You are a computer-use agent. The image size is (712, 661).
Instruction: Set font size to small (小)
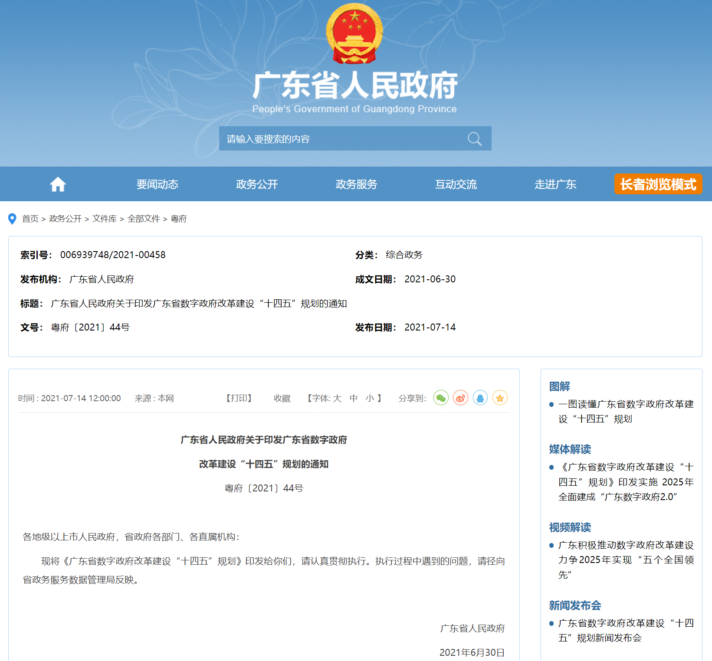(370, 398)
